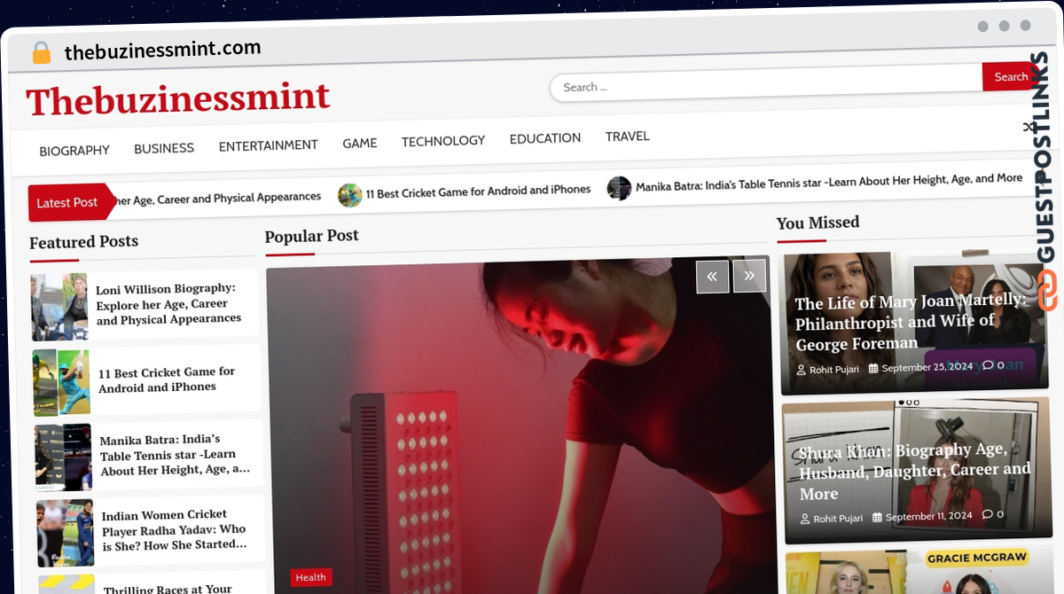The width and height of the screenshot is (1064, 594).
Task: Click the September 11, 2024 post date
Action: [x=928, y=516]
